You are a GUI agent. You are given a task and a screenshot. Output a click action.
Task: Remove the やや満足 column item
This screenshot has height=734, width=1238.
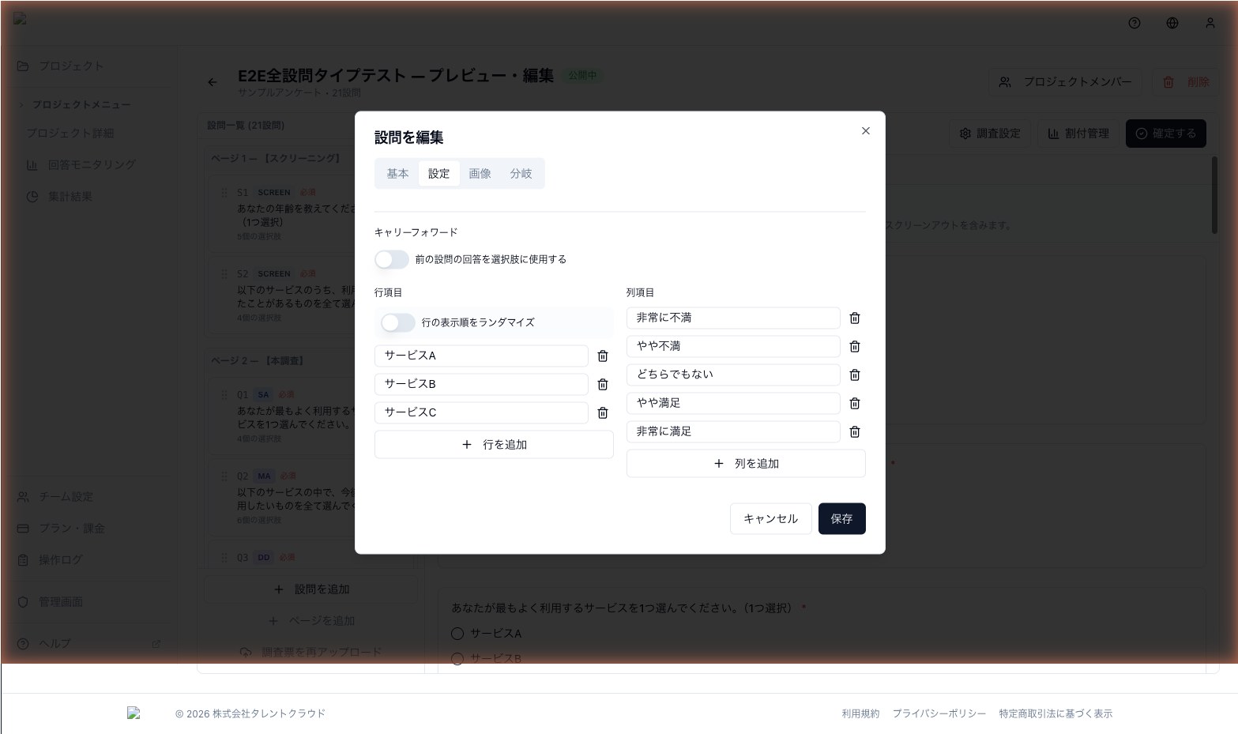click(854, 404)
